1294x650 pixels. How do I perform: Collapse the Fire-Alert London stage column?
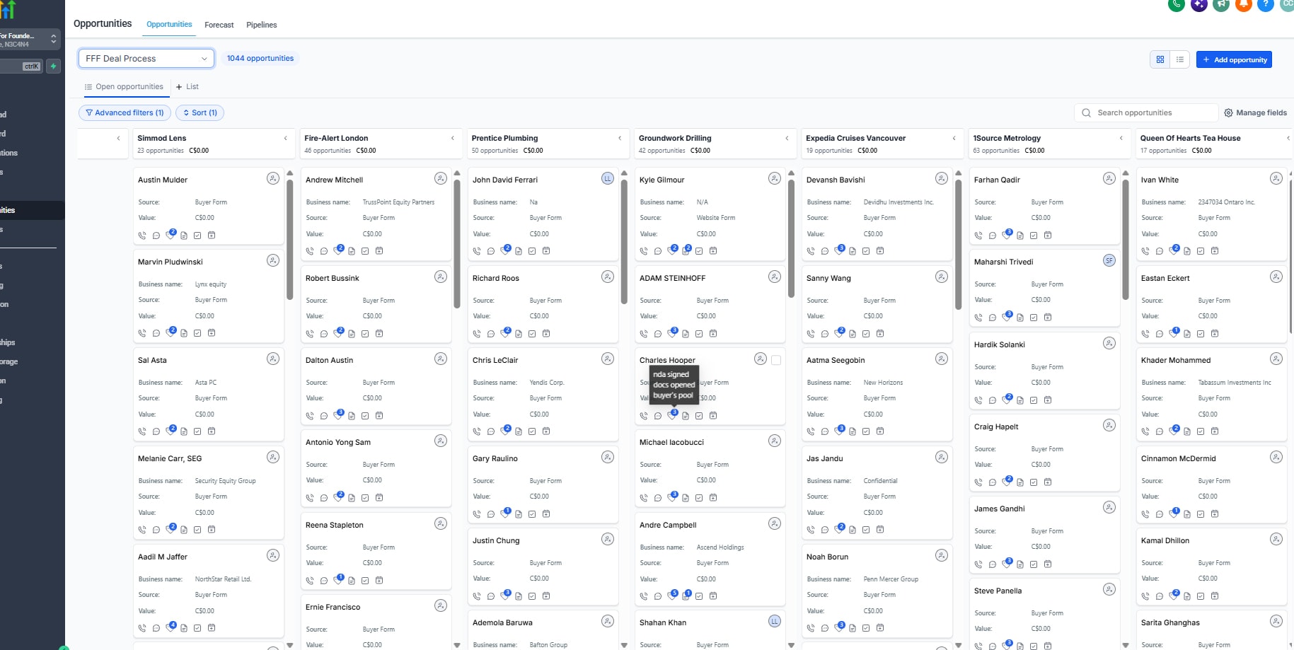453,138
